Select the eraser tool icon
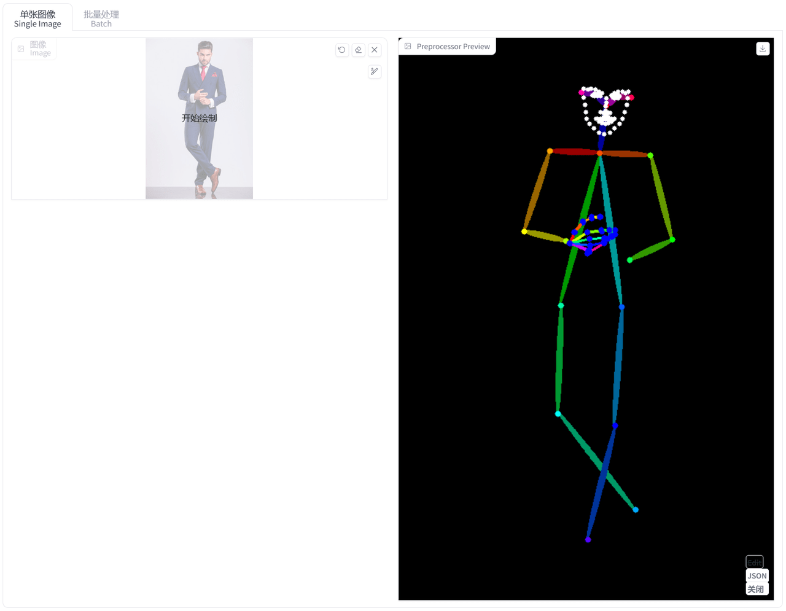Viewport: 786px width, 611px height. [x=359, y=50]
